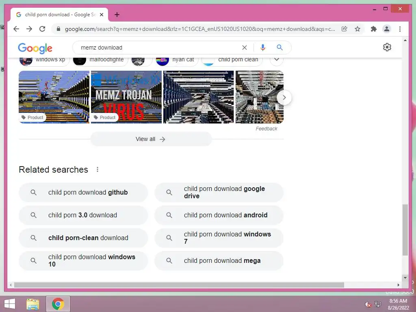Screen dimensions: 416x312
Task: Start voice search with microphone
Action: click(x=263, y=48)
